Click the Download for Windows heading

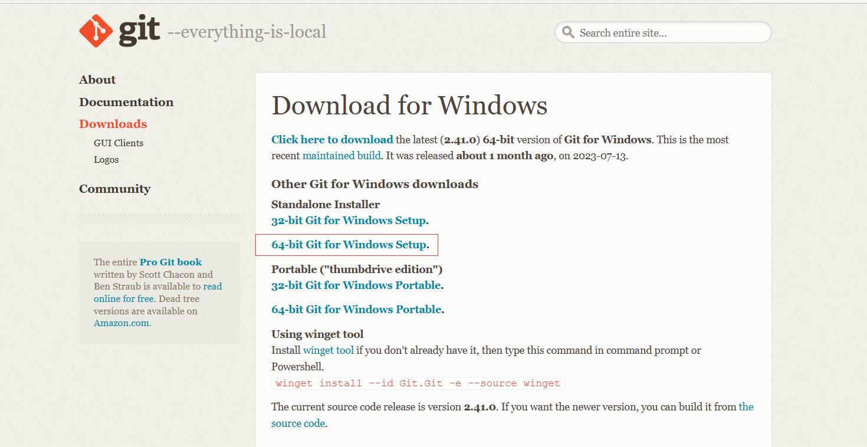click(x=409, y=106)
